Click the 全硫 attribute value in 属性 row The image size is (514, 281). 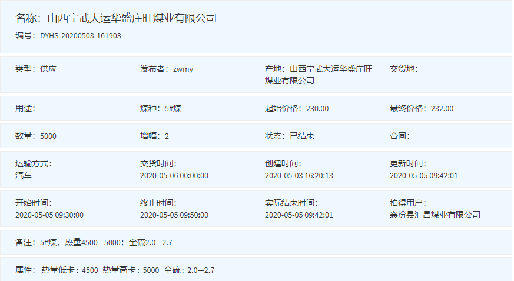(x=201, y=270)
